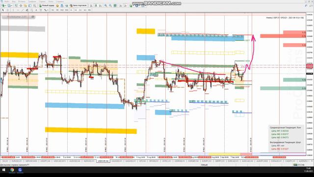Switch timeframe to M15

tap(62, 10)
